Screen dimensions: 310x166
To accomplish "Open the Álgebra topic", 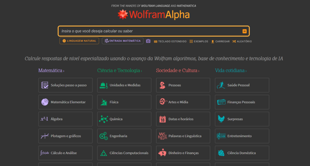I will pyautogui.click(x=65, y=119).
